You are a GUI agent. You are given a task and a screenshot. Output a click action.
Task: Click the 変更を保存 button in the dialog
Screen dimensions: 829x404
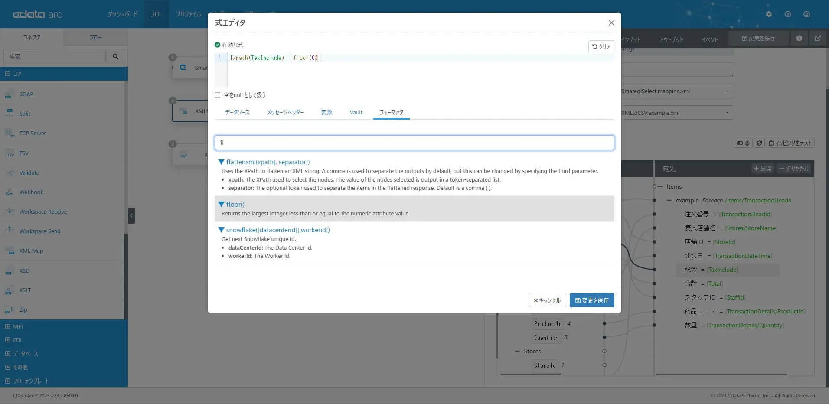[x=591, y=300]
